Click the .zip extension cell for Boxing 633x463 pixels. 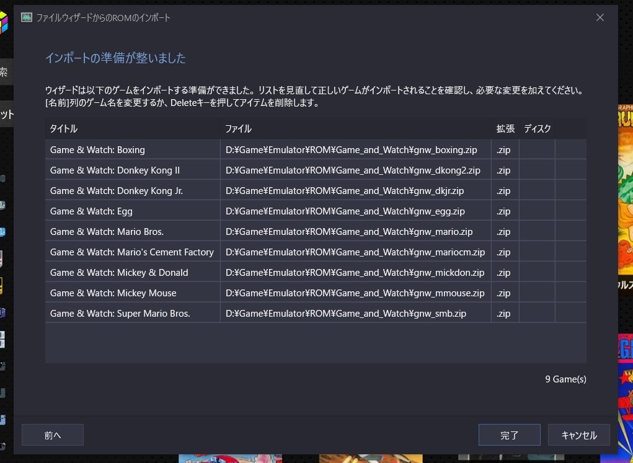[x=504, y=150]
